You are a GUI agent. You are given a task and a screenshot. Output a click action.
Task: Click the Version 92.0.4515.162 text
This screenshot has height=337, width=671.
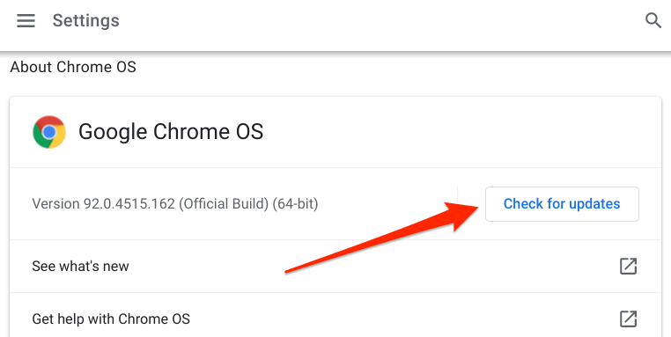pos(104,203)
